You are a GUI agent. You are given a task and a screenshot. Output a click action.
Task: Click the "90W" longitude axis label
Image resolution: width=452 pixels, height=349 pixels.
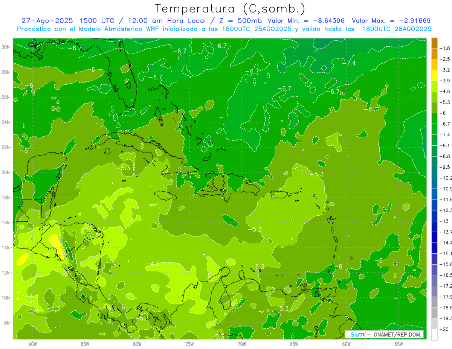[32, 344]
